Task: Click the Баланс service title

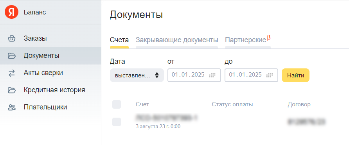Action: pyautogui.click(x=35, y=13)
